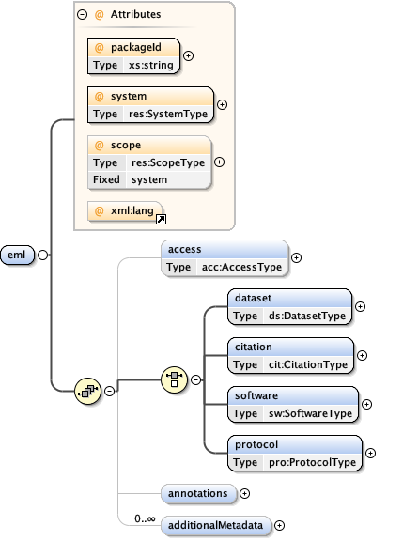403x541 pixels.
Task: Expand the access element
Action: (x=297, y=257)
